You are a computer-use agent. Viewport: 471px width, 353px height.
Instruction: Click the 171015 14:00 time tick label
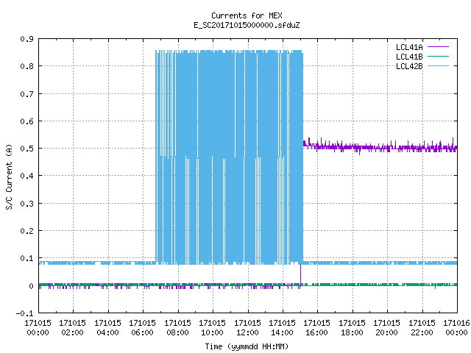pos(283,328)
